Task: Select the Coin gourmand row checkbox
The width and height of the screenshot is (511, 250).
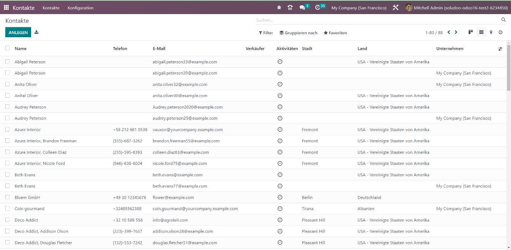Action: [8, 209]
